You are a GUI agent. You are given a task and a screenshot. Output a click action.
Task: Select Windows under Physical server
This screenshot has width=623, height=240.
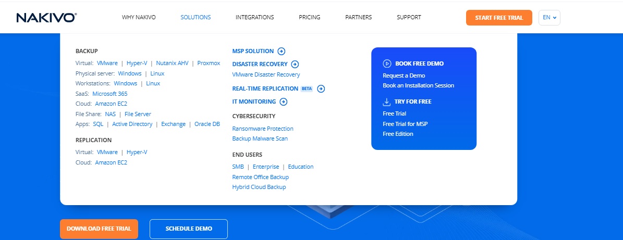click(x=129, y=74)
